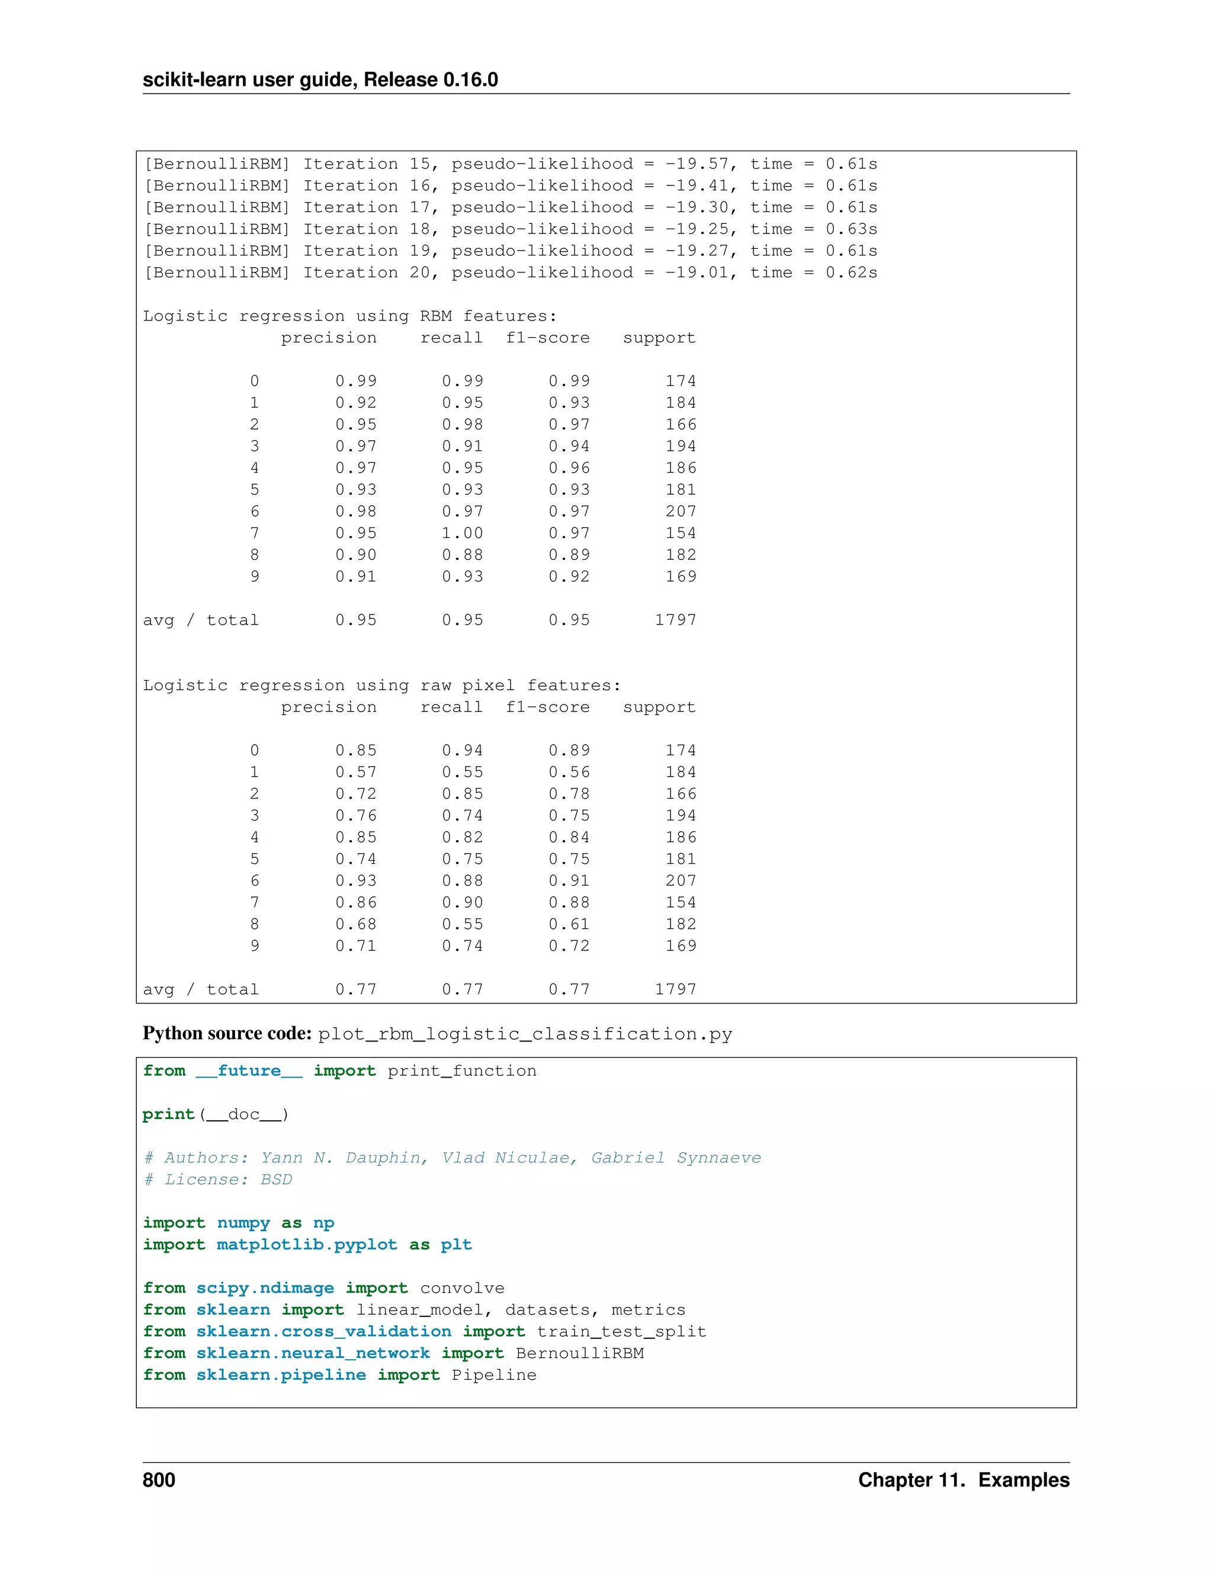The width and height of the screenshot is (1213, 1570).
Task: Click the 'import matplotlib.pyplot as plt' line
Action: [307, 1245]
